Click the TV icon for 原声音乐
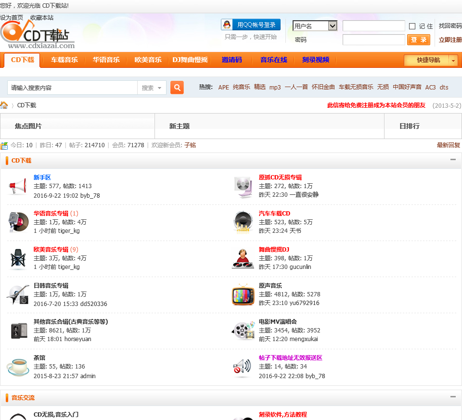The image size is (462, 420). pos(243,294)
